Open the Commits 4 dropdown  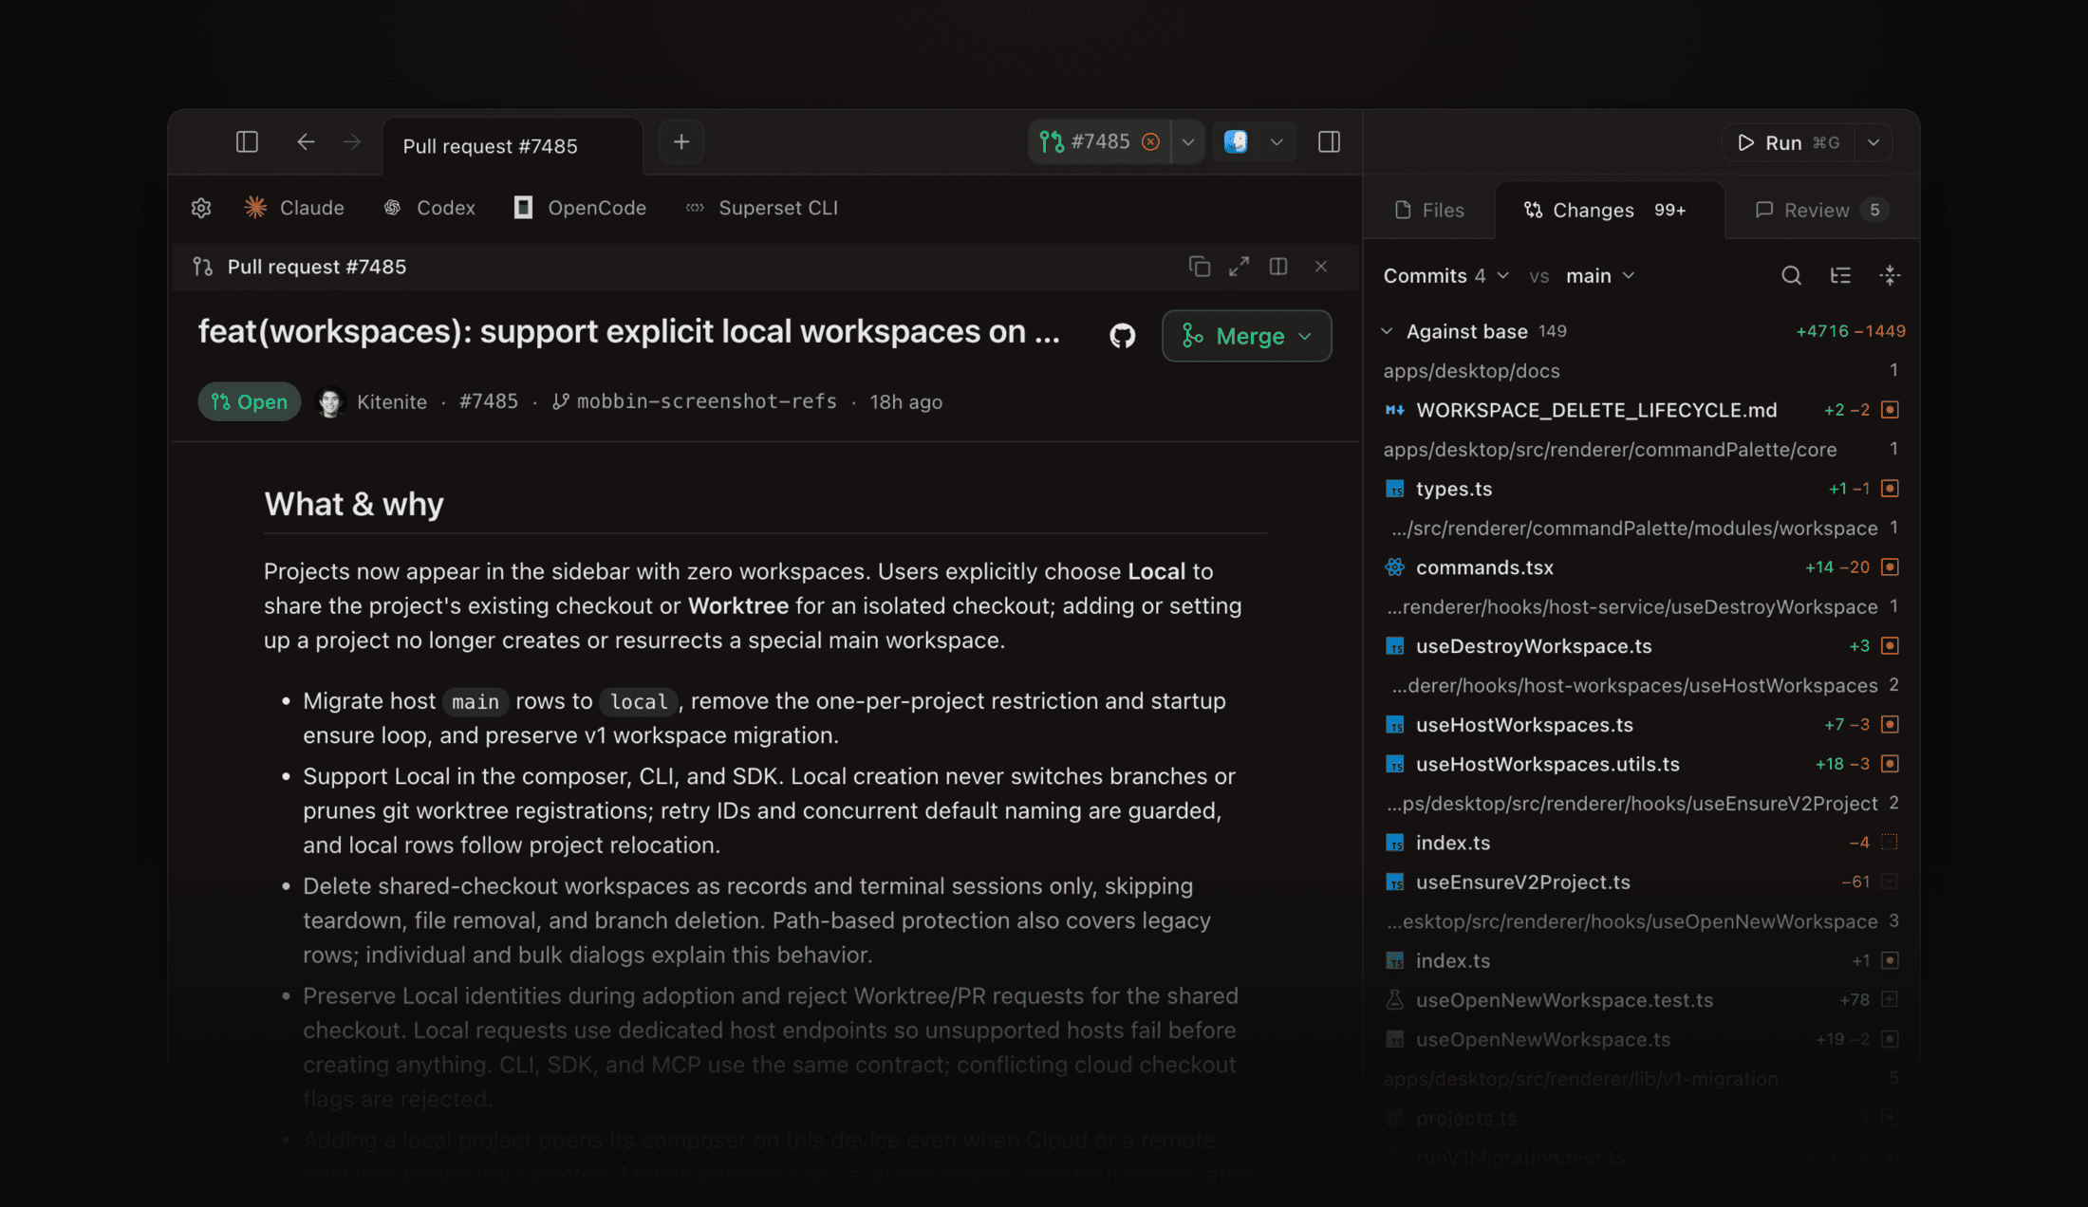[1445, 276]
